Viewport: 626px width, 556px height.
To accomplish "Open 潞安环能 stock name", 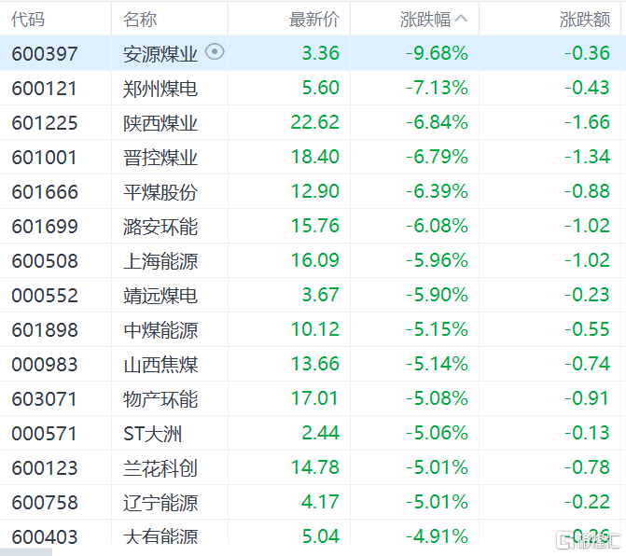I will (160, 227).
